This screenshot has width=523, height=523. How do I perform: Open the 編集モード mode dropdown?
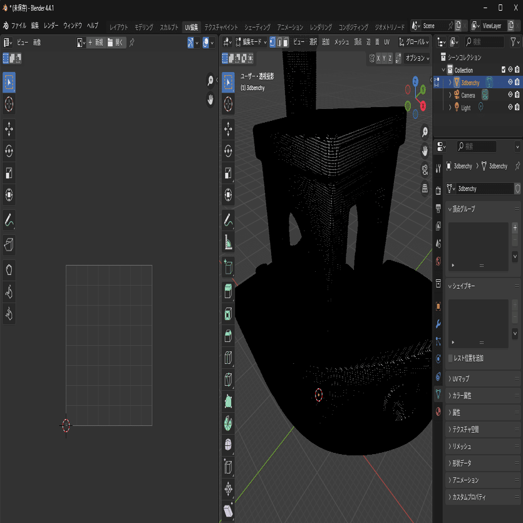coord(251,42)
